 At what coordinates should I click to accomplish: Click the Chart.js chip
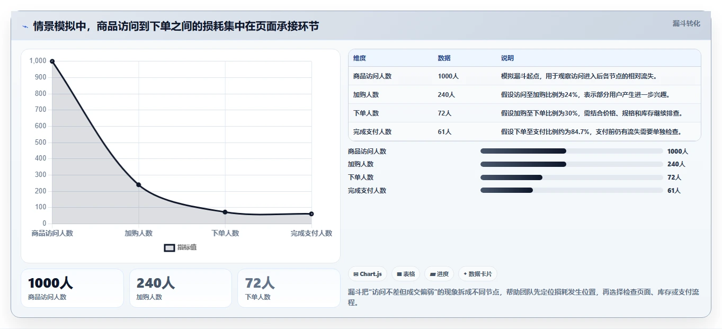tap(368, 274)
